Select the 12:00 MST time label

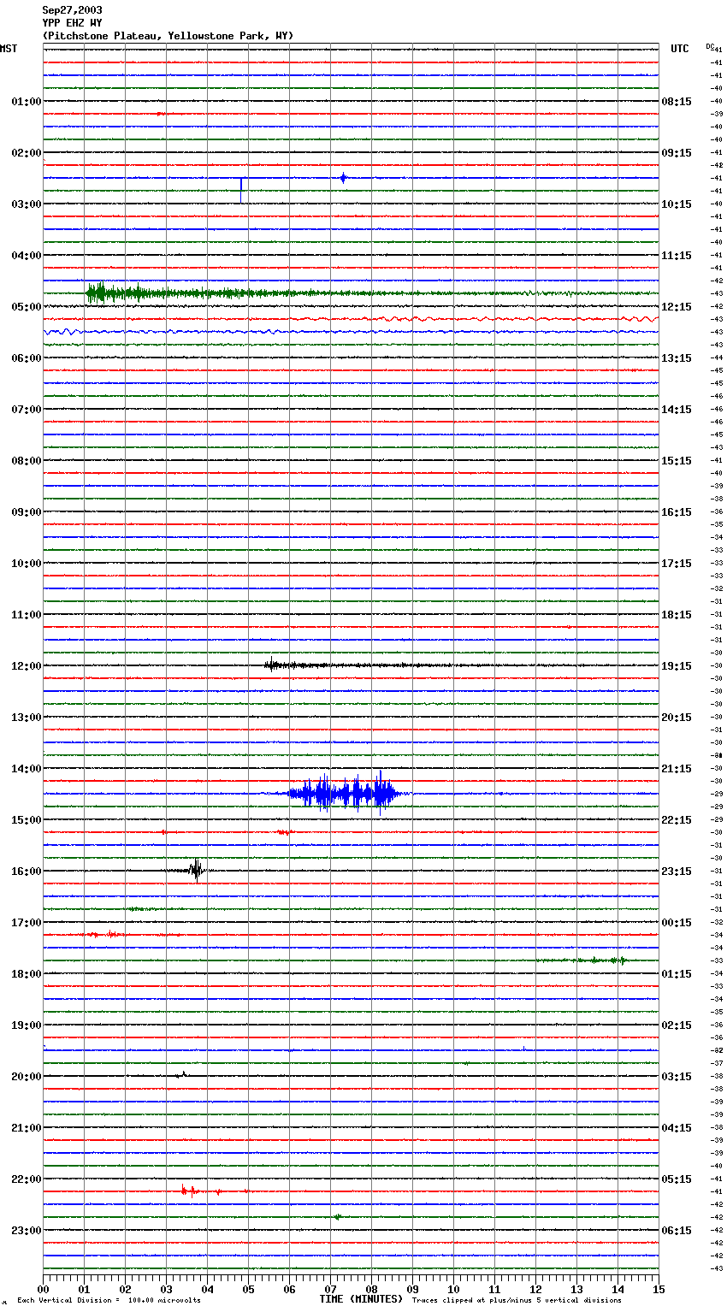click(27, 666)
